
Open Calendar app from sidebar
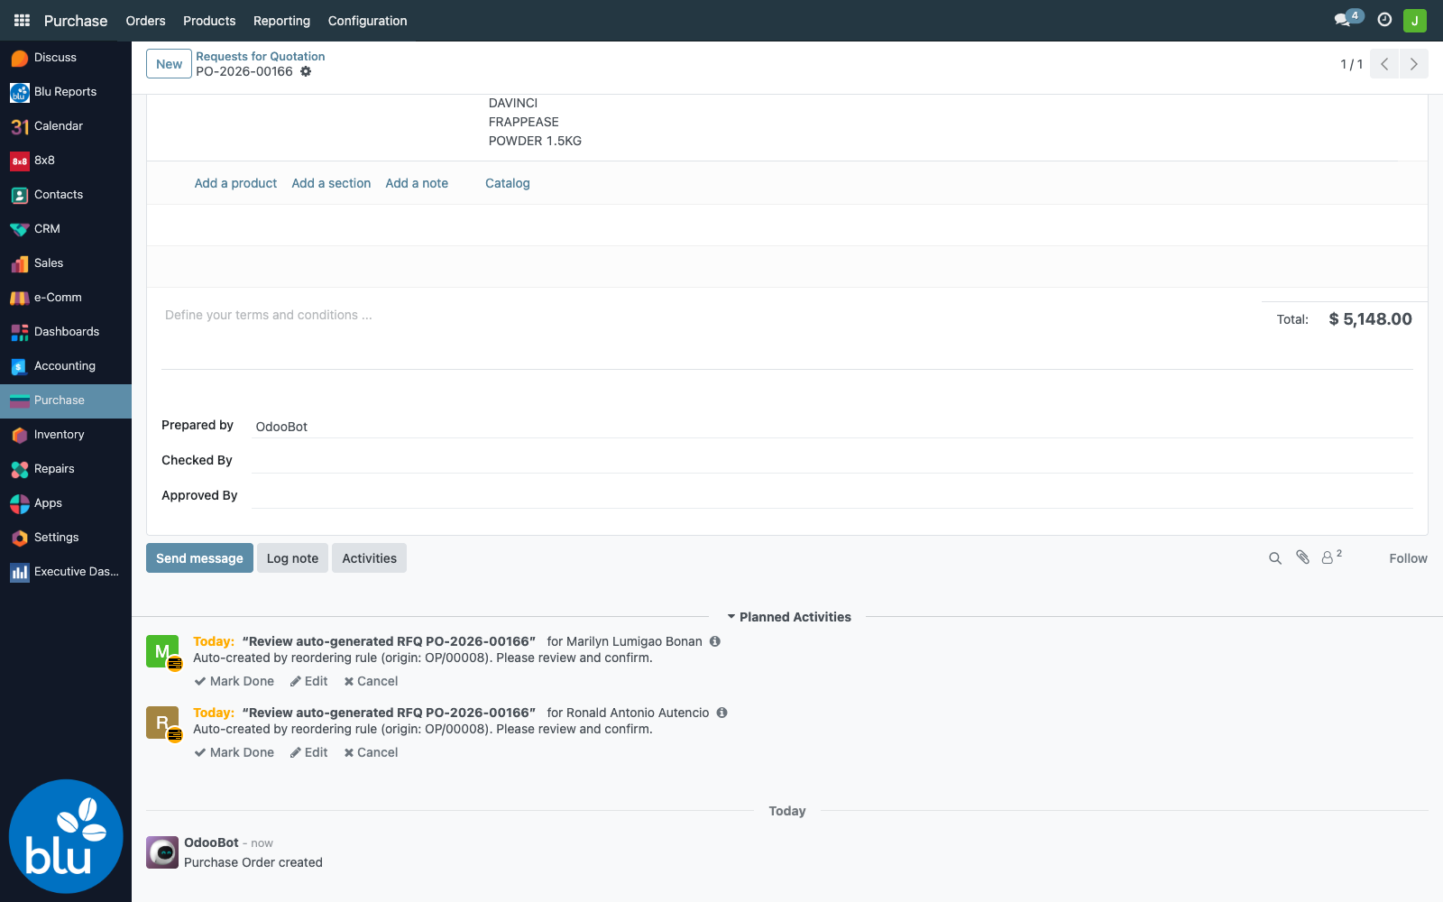pos(66,126)
